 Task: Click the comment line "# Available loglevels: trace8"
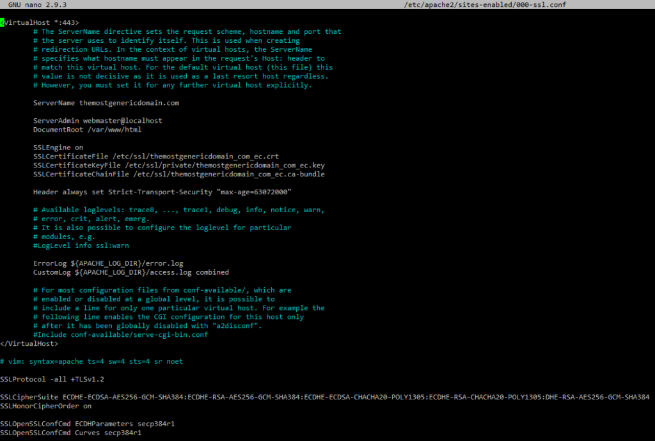coord(179,210)
